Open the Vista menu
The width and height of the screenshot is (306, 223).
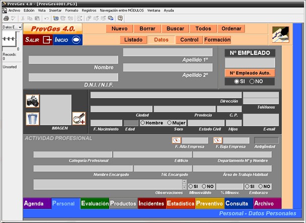coord(42,11)
